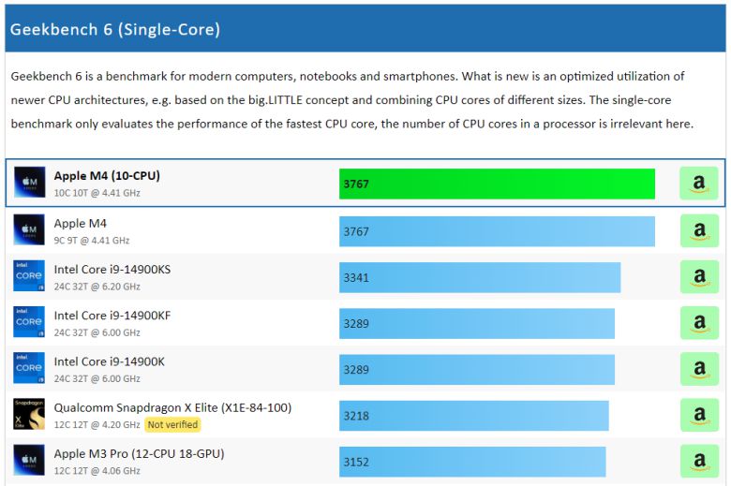Screen dimensions: 731x486
Task: Open the Apple M4 (10-CPU) processor link
Action: pos(106,175)
